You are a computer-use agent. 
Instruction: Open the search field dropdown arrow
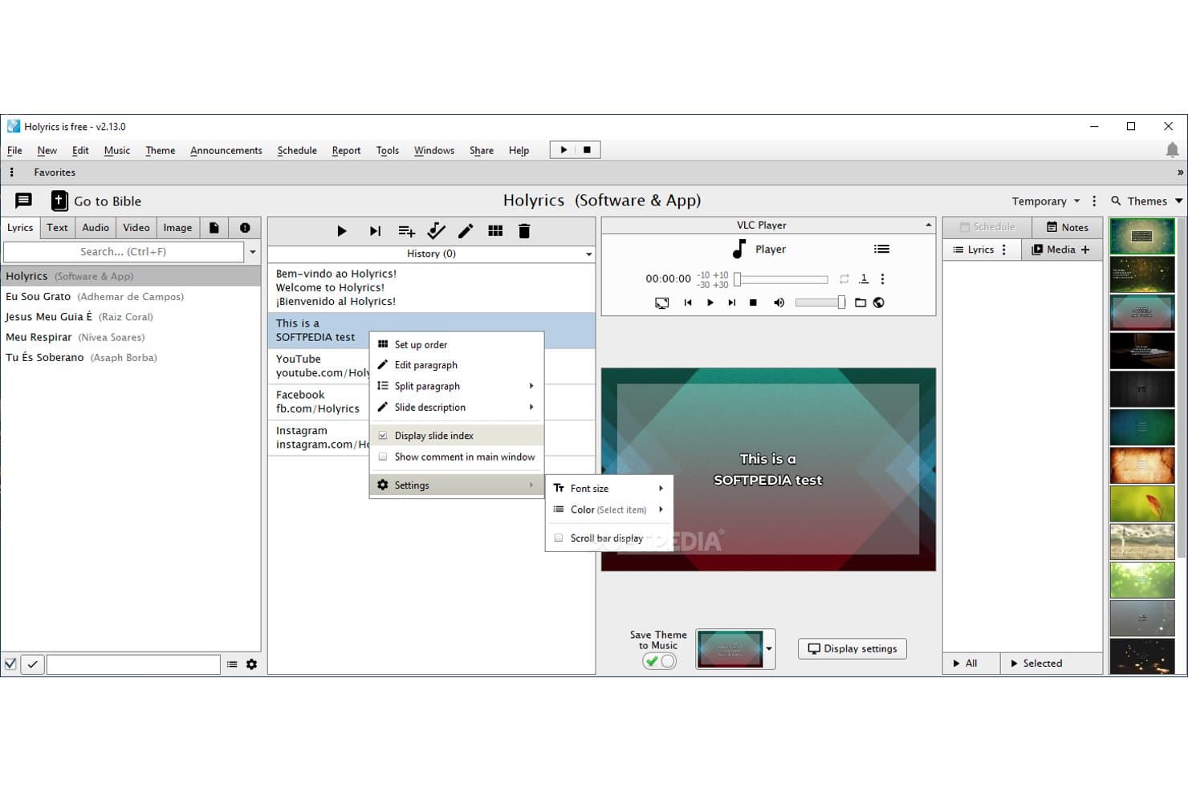point(253,252)
